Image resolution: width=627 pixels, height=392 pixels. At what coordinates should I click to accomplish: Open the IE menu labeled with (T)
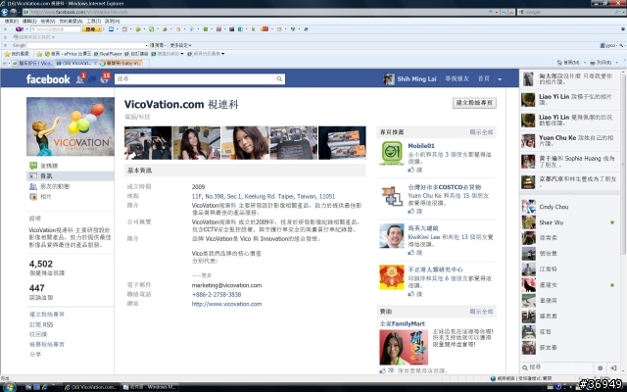pyautogui.click(x=94, y=21)
